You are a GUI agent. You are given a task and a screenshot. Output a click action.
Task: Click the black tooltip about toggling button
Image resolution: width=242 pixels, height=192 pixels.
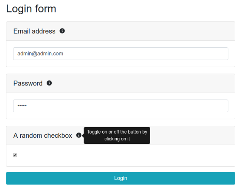[x=117, y=135]
